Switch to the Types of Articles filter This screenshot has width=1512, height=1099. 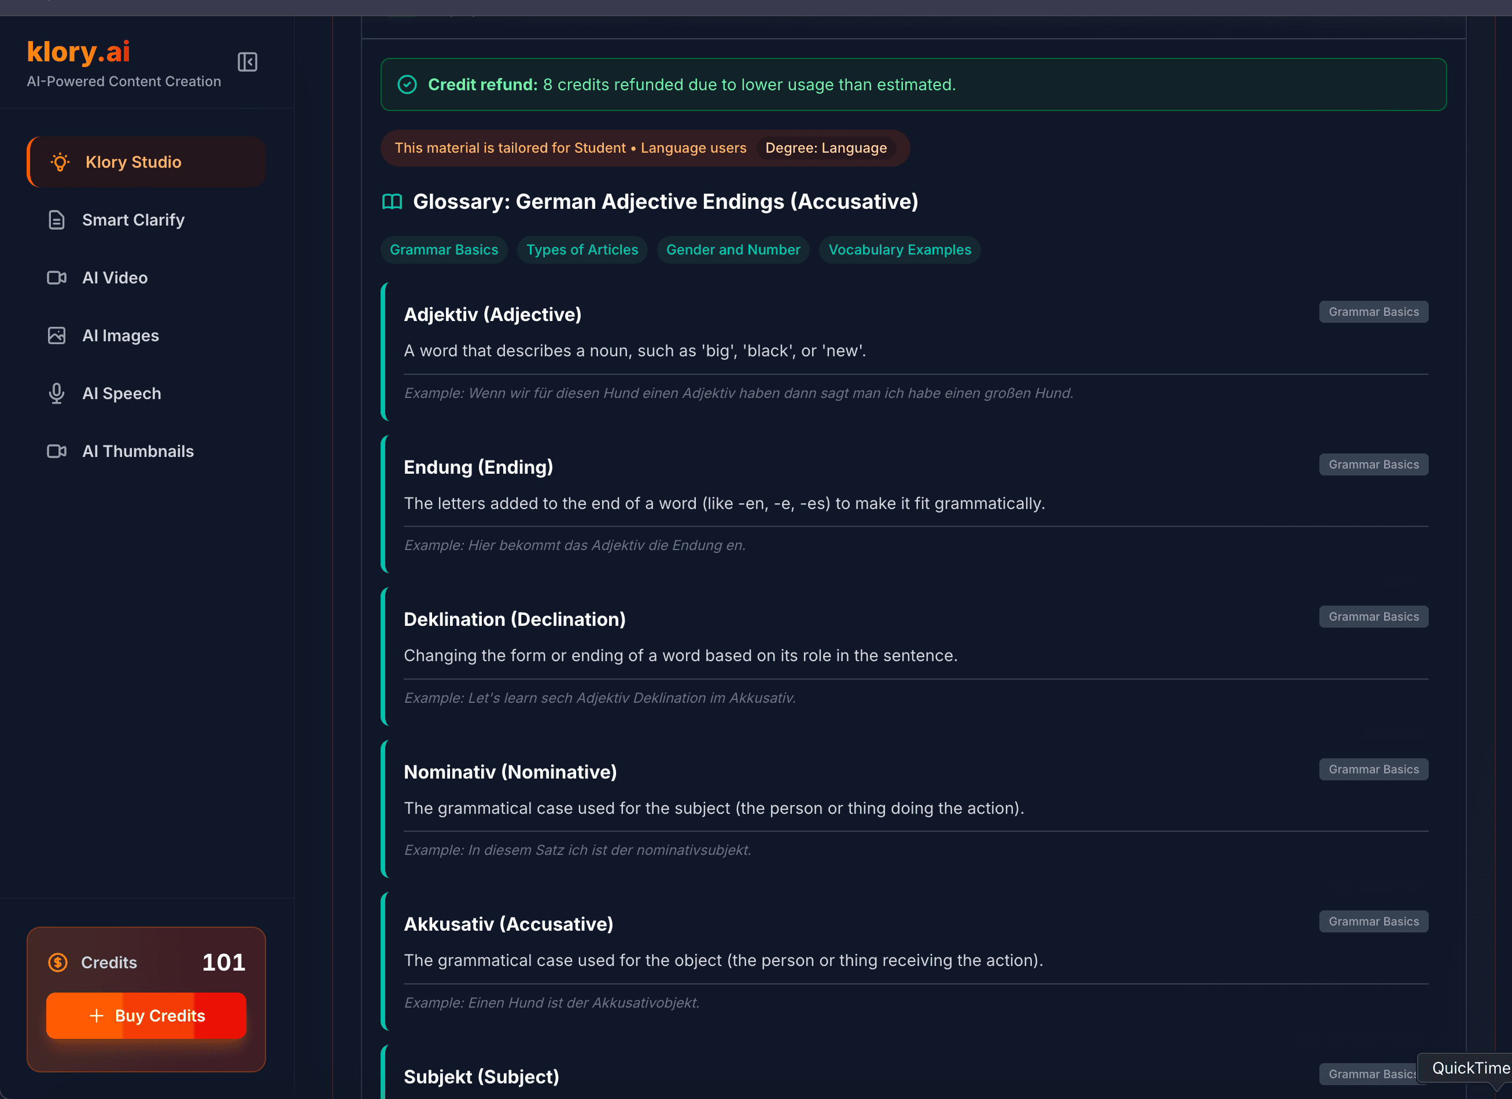click(x=582, y=249)
